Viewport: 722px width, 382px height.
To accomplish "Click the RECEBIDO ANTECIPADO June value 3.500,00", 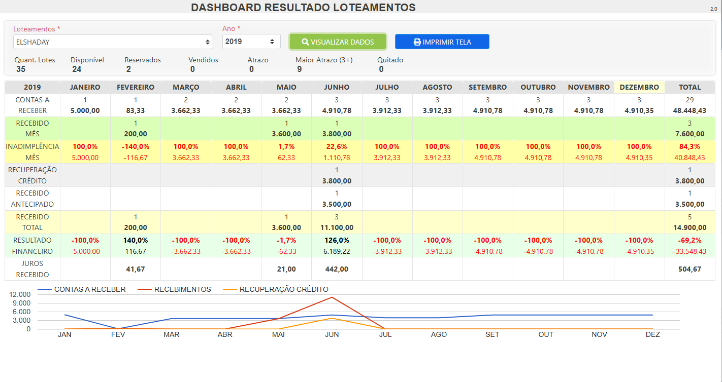I will (x=337, y=204).
